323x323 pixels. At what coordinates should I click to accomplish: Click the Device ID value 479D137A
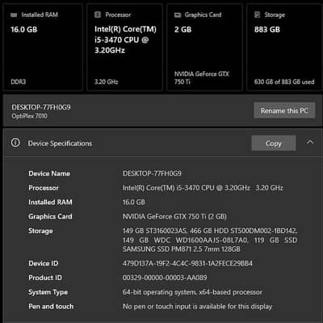click(187, 263)
